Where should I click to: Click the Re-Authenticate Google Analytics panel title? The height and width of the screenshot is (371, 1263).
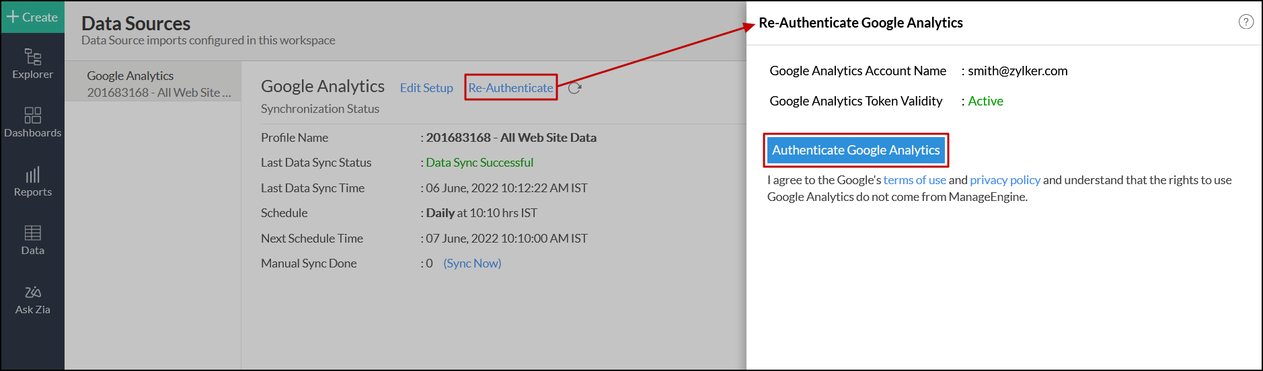point(861,23)
